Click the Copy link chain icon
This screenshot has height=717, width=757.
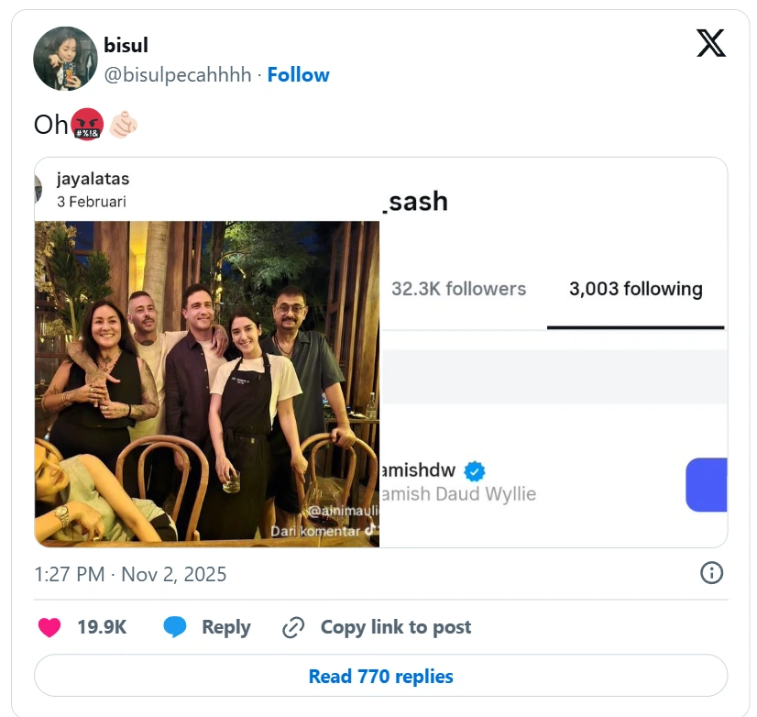tap(293, 627)
